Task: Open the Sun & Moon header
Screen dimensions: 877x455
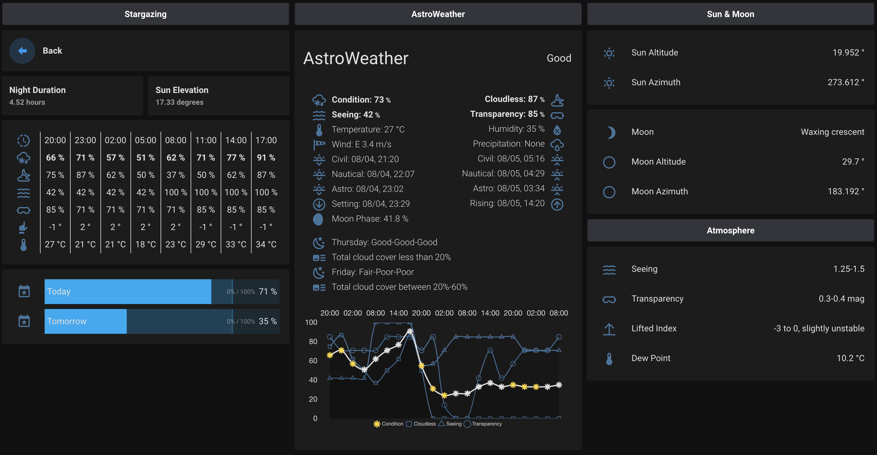Action: 730,14
